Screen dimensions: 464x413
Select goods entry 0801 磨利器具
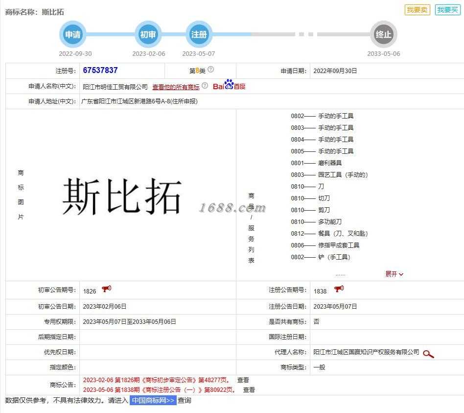[x=316, y=163]
